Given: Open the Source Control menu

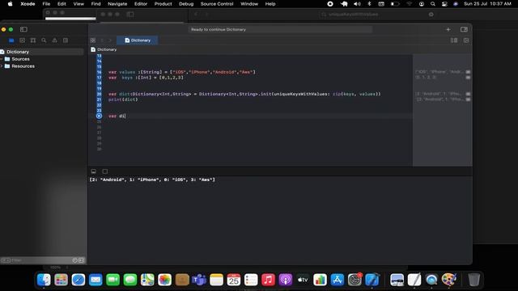Looking at the screenshot, I should click(217, 4).
